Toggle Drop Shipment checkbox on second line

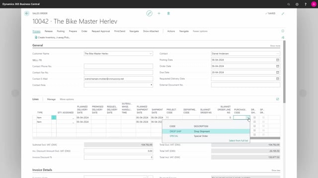click(x=254, y=122)
